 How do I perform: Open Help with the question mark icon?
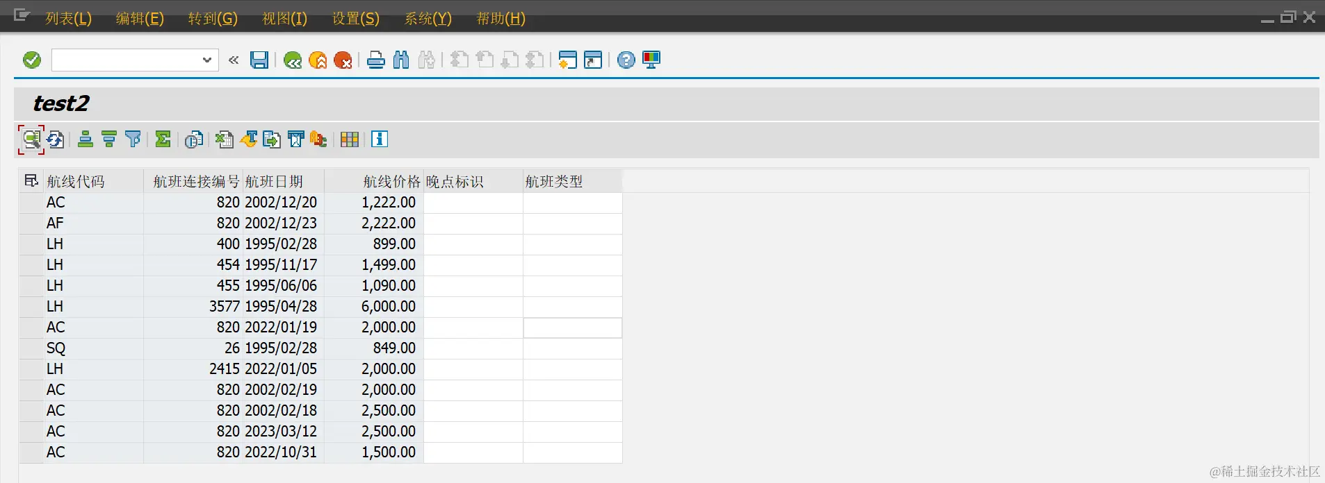(x=626, y=60)
